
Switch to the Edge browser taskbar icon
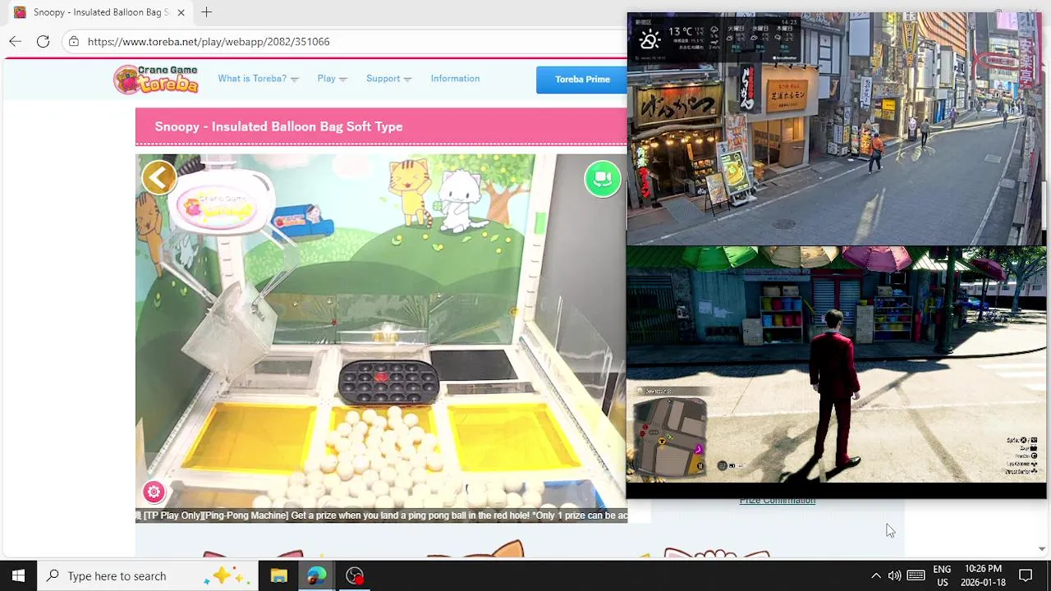click(316, 576)
